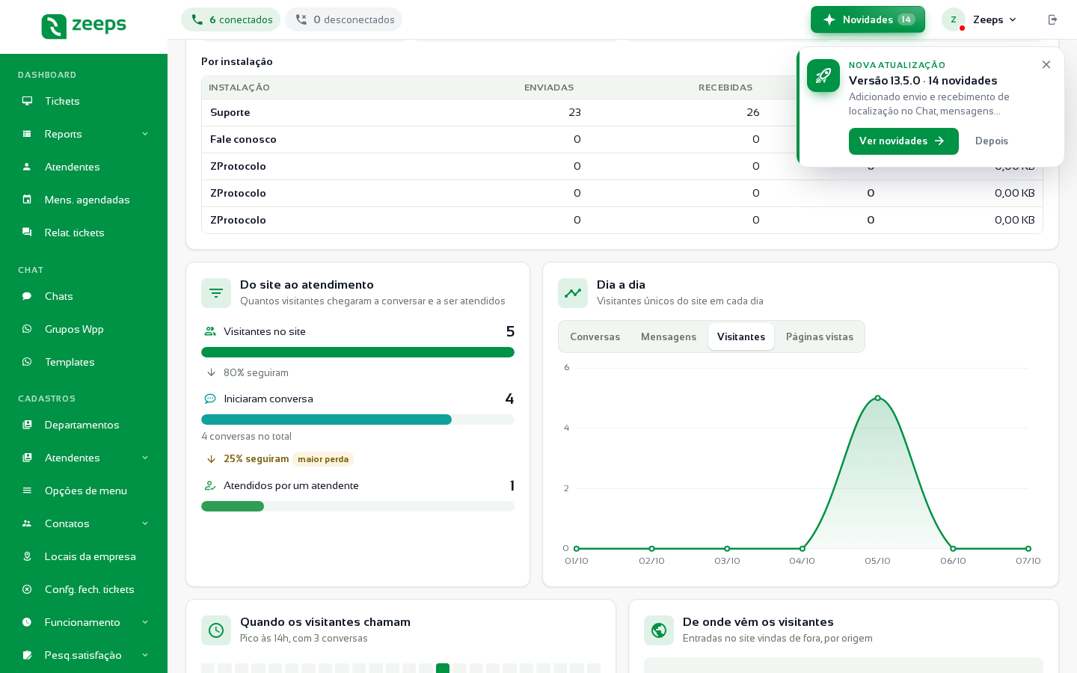Expand the Funcionamento submenu chevron

[145, 622]
